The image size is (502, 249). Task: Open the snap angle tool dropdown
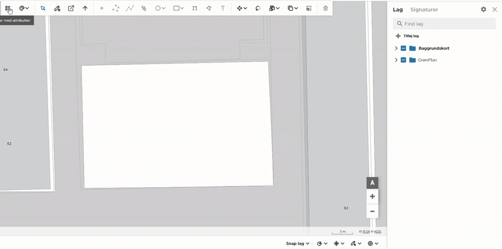322,243
